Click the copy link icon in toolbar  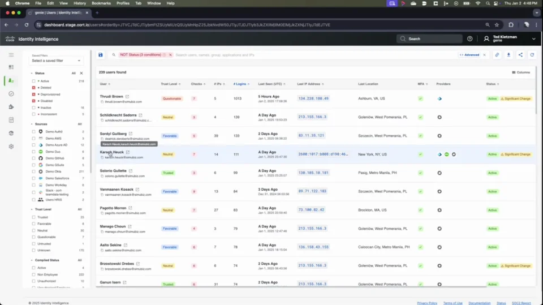pos(497,55)
